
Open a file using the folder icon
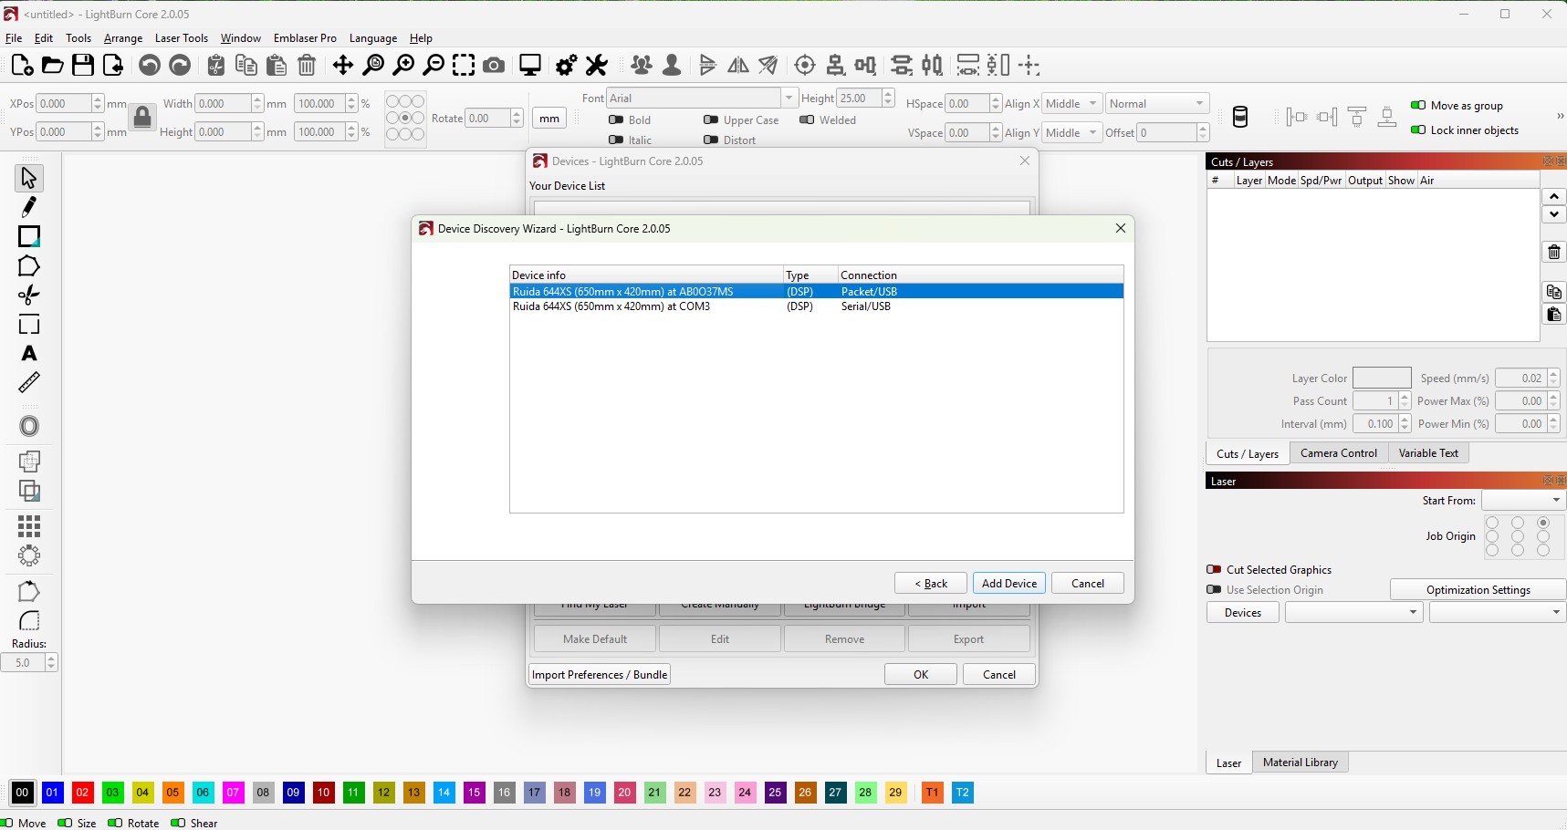[52, 65]
